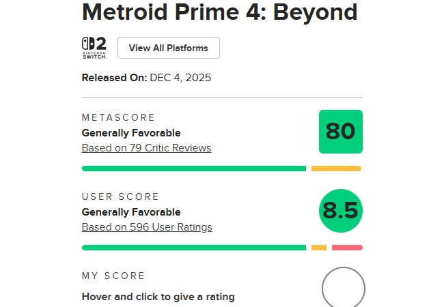Click the empty My Score rating circle
Image resolution: width=444 pixels, height=307 pixels.
point(343,288)
